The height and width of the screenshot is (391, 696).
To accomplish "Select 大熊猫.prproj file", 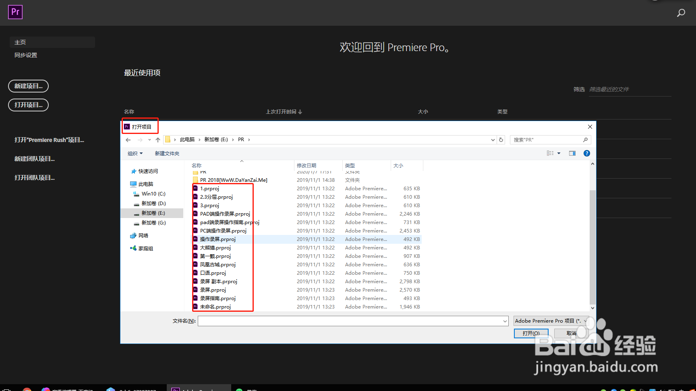I will (215, 248).
